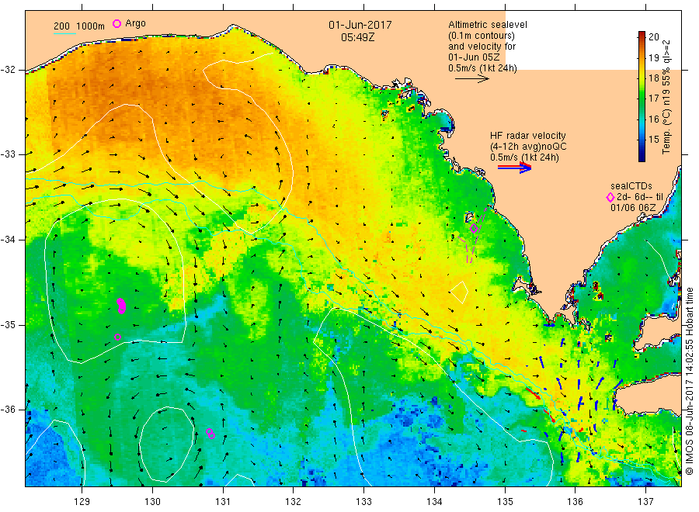
Task: Click the longitude label 135
Action: click(x=505, y=502)
